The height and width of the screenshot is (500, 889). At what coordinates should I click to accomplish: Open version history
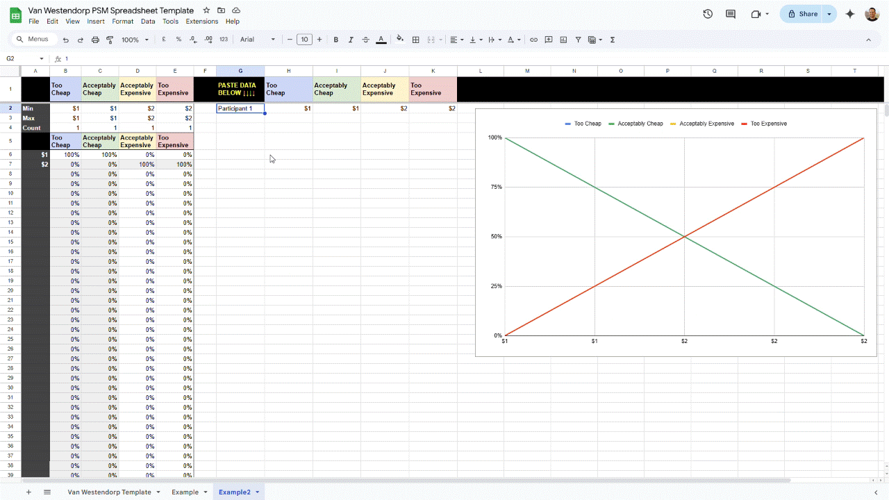[x=708, y=13]
